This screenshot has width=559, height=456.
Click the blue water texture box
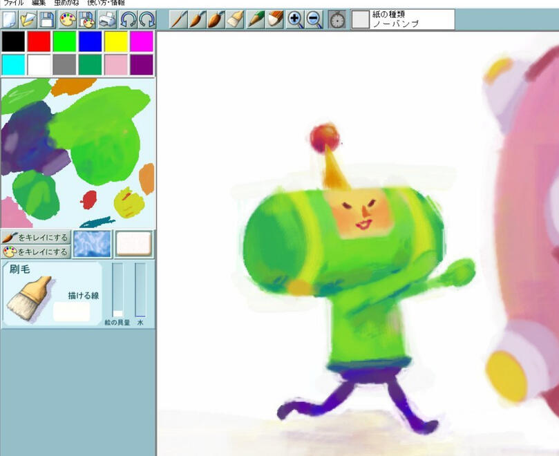tap(93, 244)
